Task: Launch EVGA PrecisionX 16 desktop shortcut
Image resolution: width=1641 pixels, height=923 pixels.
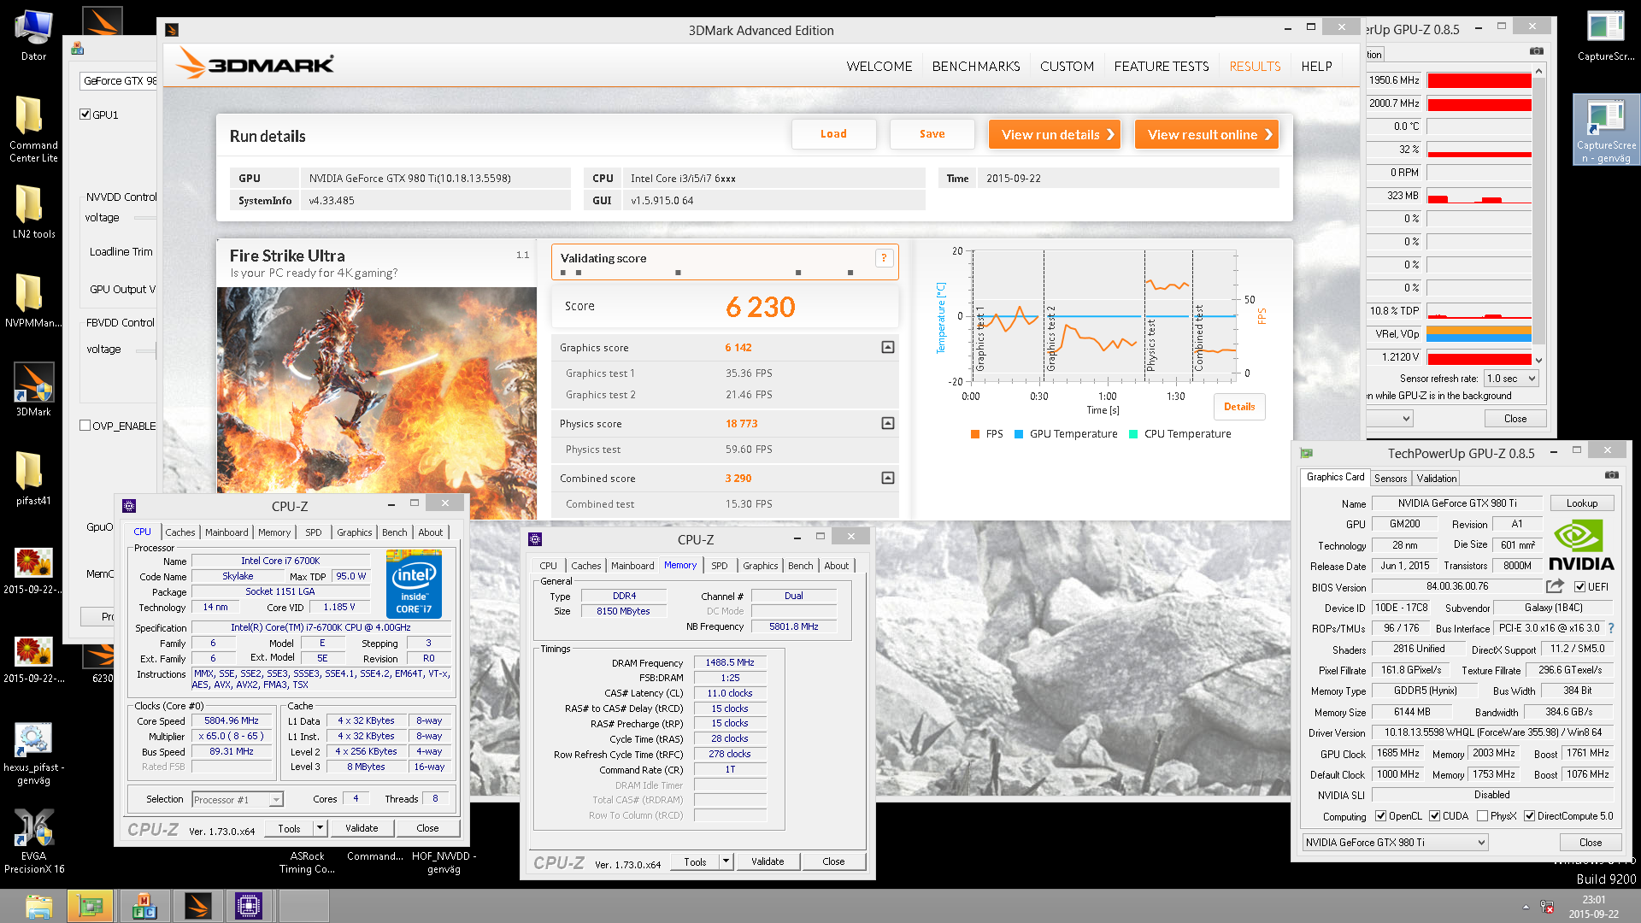Action: click(x=33, y=841)
